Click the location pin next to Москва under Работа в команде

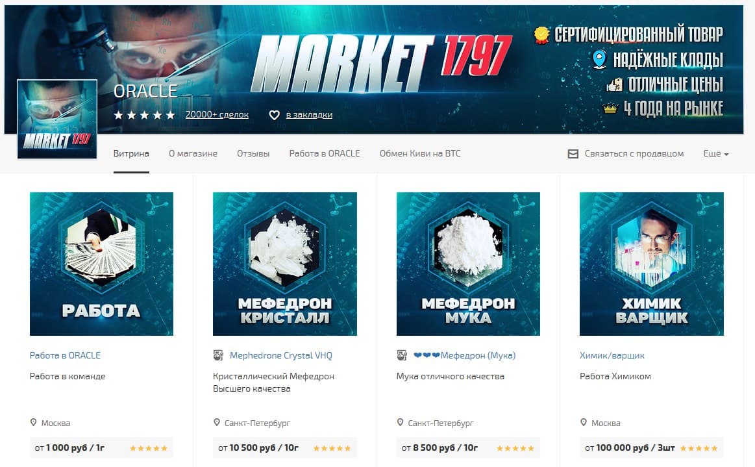33,423
